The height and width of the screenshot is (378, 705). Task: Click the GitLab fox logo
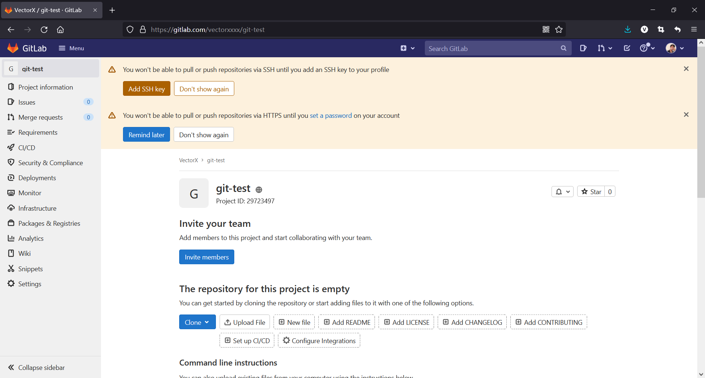click(x=13, y=48)
